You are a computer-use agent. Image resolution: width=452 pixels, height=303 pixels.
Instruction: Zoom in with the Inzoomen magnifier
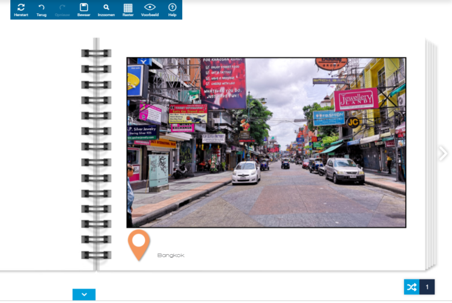(106, 9)
